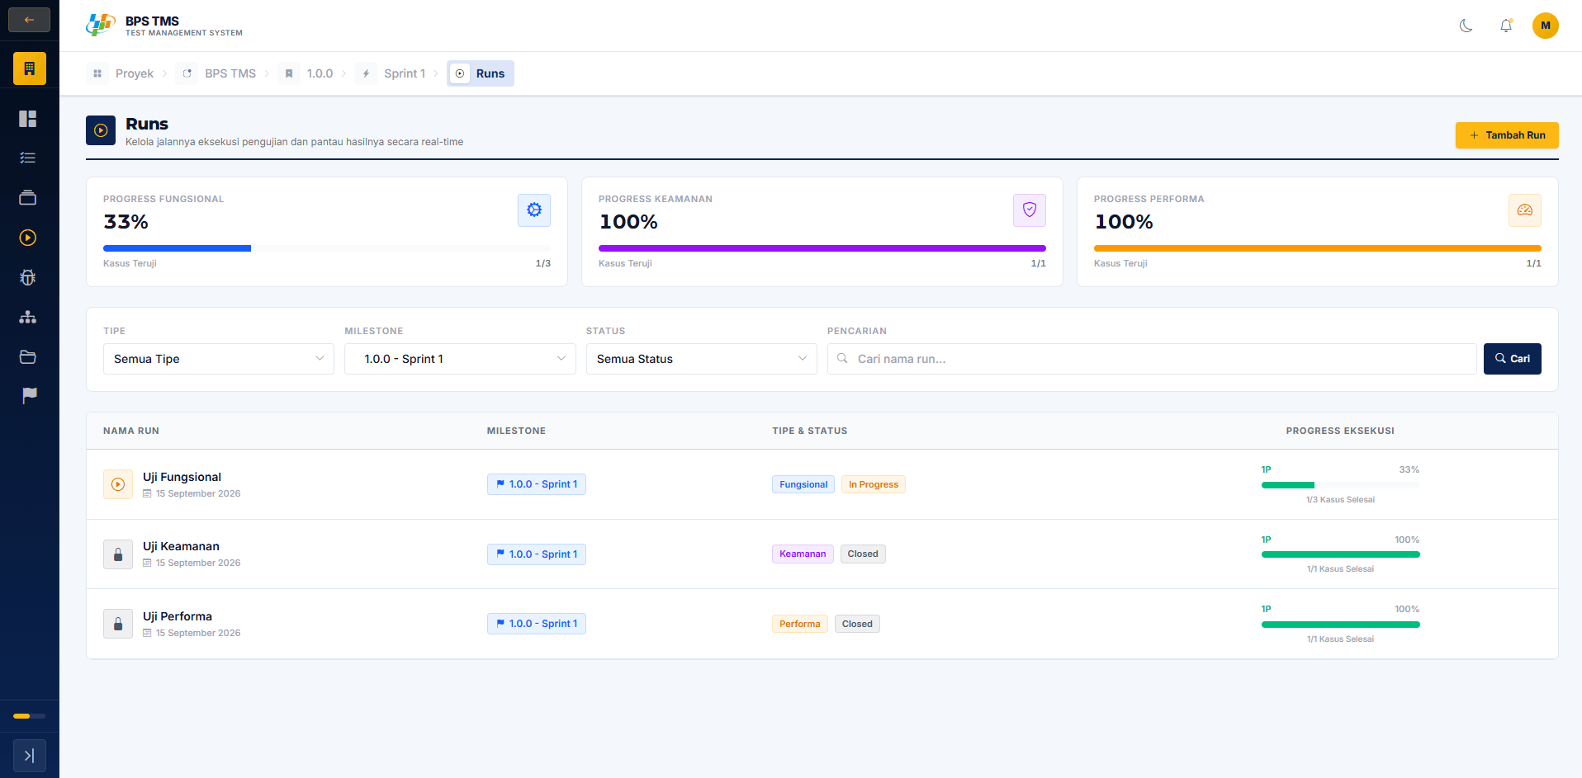The height and width of the screenshot is (778, 1582).
Task: Click the Performa type badge
Action: coord(800,624)
